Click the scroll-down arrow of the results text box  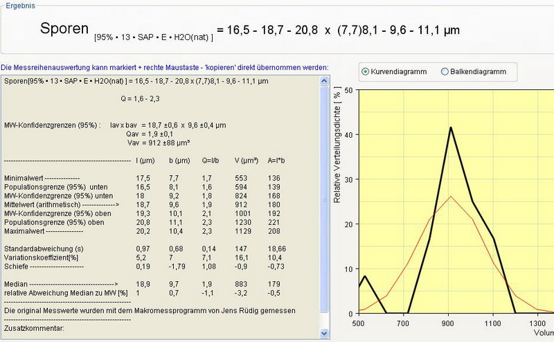pos(323,336)
